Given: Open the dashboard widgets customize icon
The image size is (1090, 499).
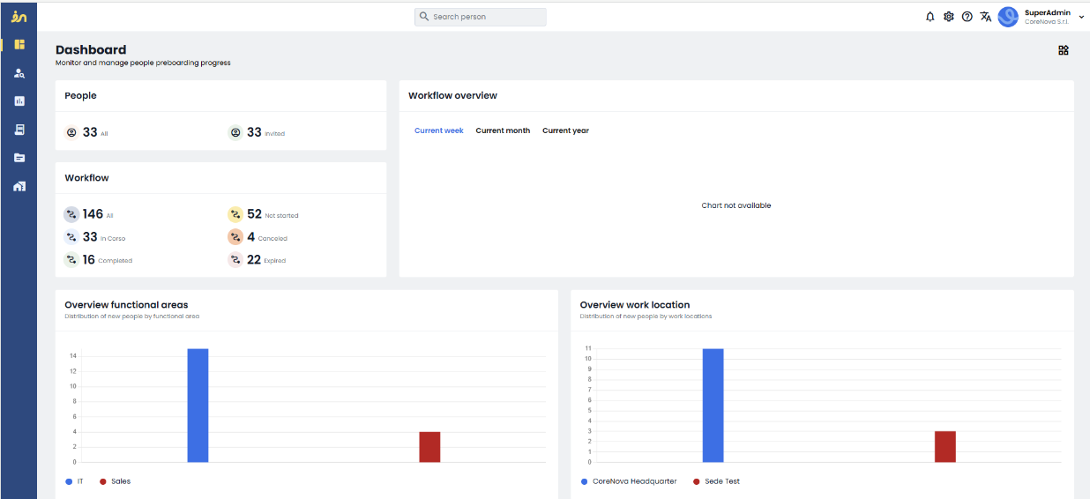Looking at the screenshot, I should click(1064, 50).
